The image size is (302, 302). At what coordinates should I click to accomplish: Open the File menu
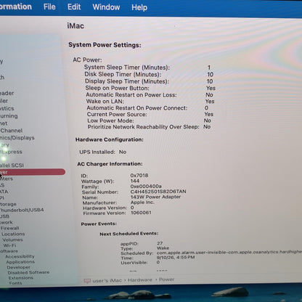click(x=49, y=7)
